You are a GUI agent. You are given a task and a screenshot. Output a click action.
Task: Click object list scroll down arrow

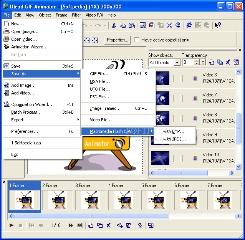[238, 167]
